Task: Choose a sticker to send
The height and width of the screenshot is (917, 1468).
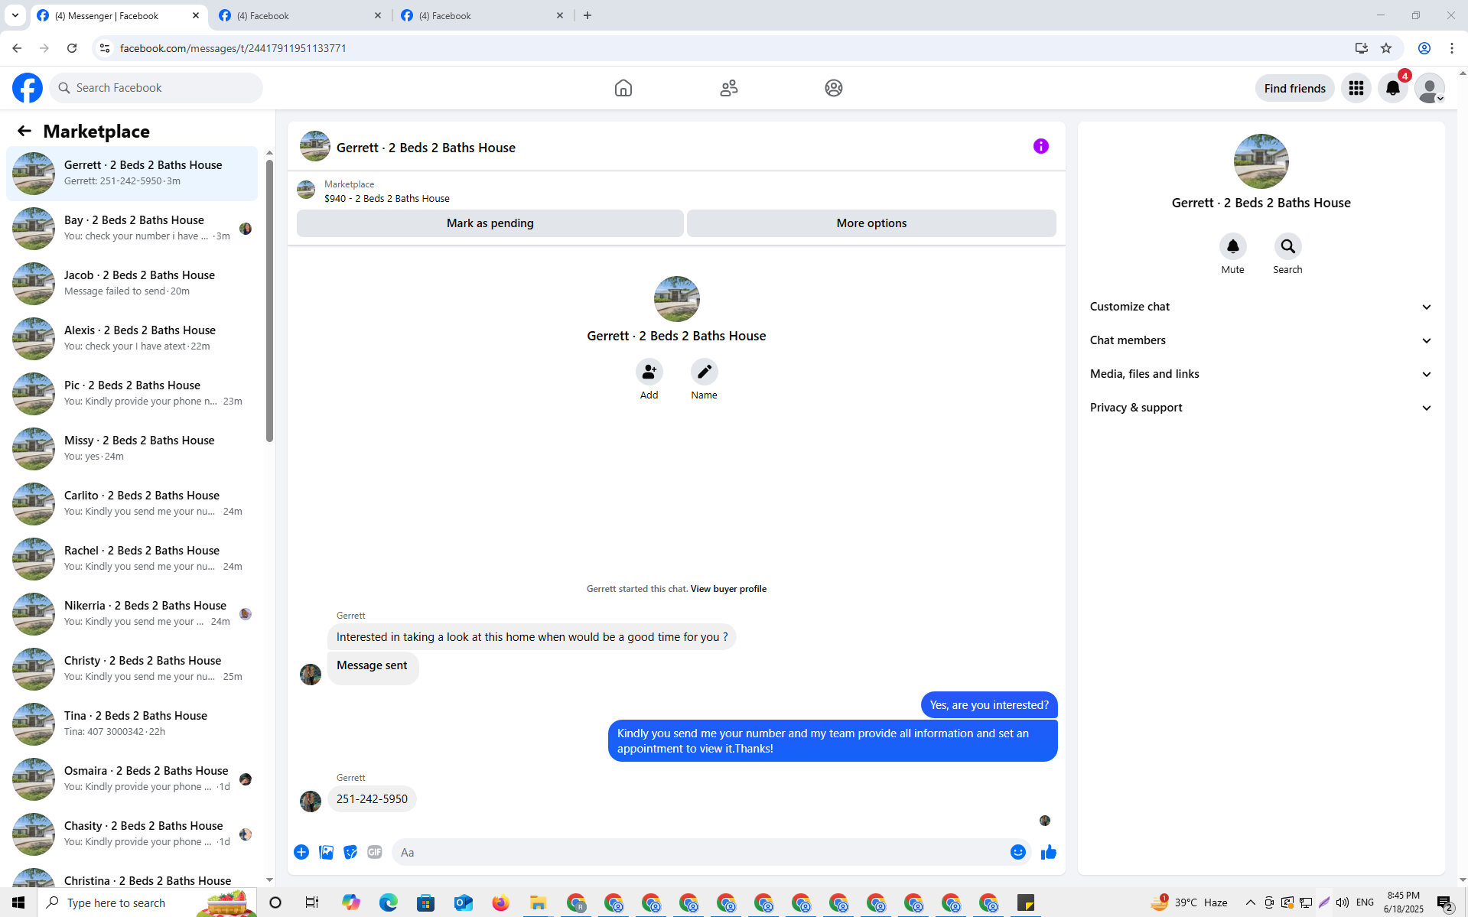Action: [350, 852]
